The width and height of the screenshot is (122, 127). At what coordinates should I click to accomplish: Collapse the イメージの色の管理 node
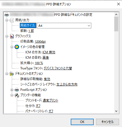click(x=12, y=47)
